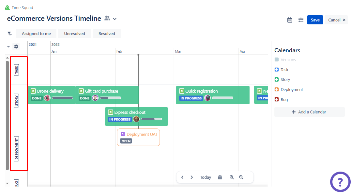Open the purple help question mark
Viewport: 352px width, 195px height.
[340, 182]
